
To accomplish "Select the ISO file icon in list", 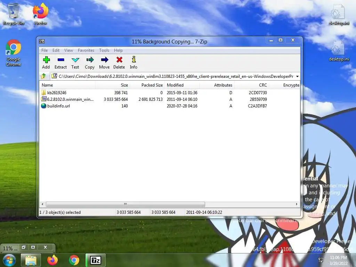I will [x=43, y=99].
